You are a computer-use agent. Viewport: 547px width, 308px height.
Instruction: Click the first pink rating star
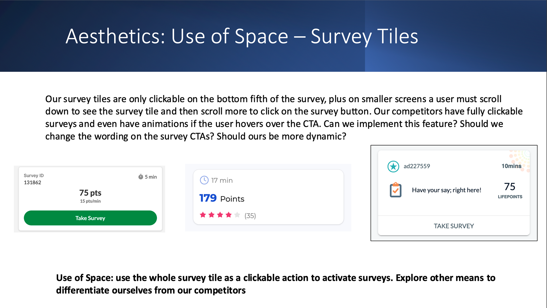tap(203, 215)
